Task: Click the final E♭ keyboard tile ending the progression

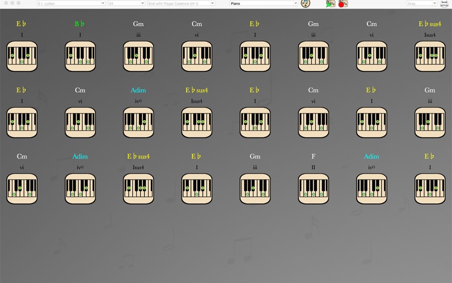Action: [x=430, y=188]
